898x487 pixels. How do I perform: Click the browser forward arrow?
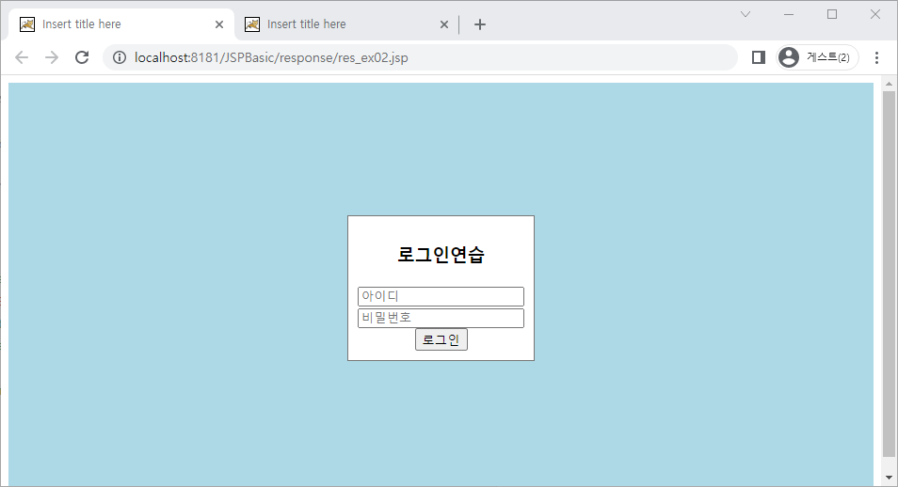coord(52,57)
